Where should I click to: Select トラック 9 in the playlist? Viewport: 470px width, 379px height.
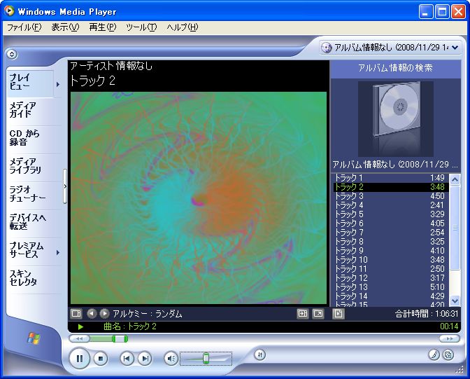click(x=391, y=251)
